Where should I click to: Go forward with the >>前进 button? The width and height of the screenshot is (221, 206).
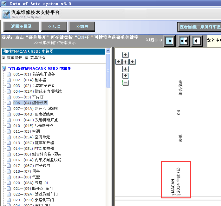[x=82, y=27]
